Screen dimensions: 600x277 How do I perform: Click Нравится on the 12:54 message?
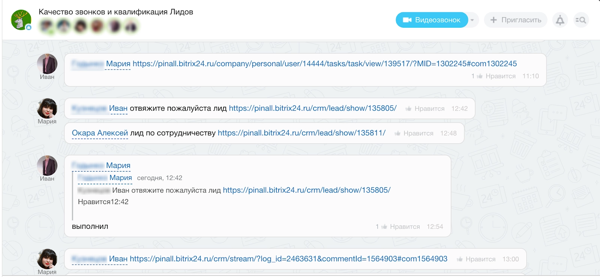click(405, 227)
